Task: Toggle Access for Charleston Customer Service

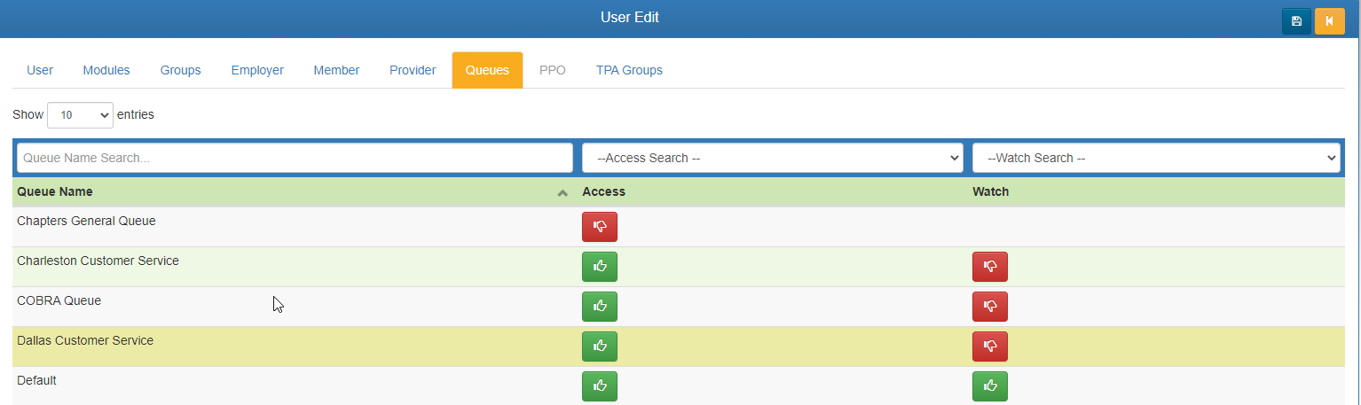Action: (x=599, y=267)
